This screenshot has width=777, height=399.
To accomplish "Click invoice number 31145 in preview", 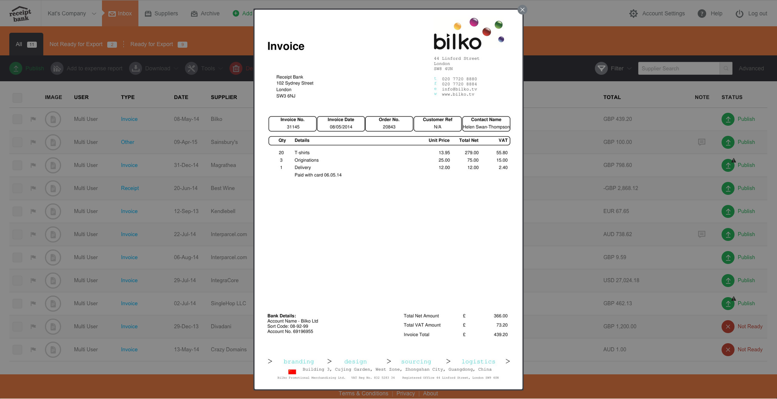I will [x=293, y=127].
